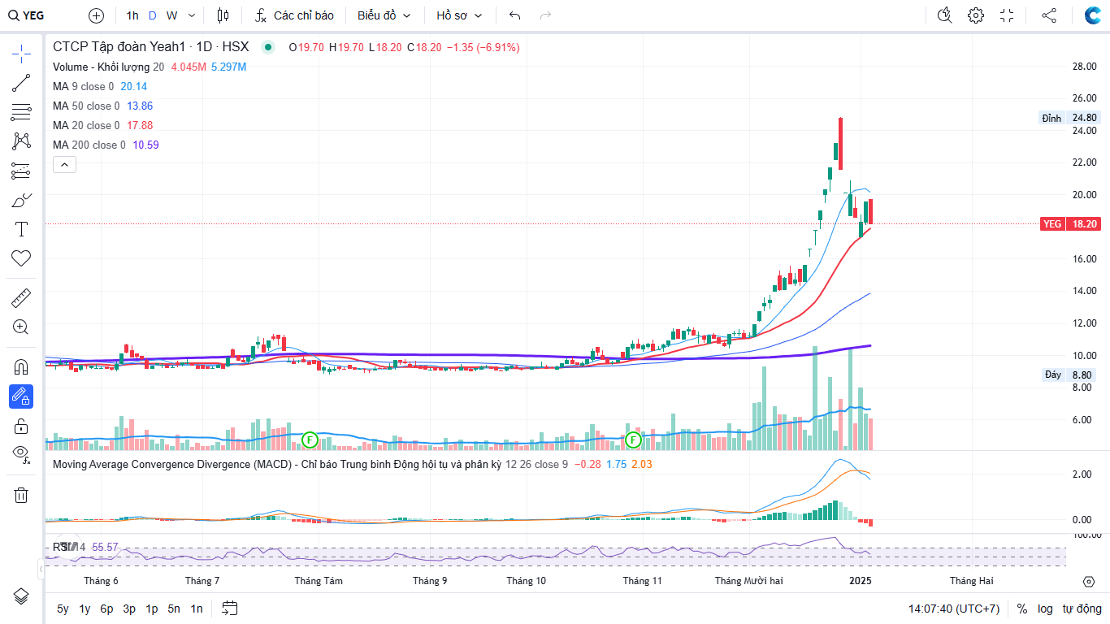Select the Volume - Khối lượng 20 legend
This screenshot has height=624, width=1110.
(x=108, y=67)
